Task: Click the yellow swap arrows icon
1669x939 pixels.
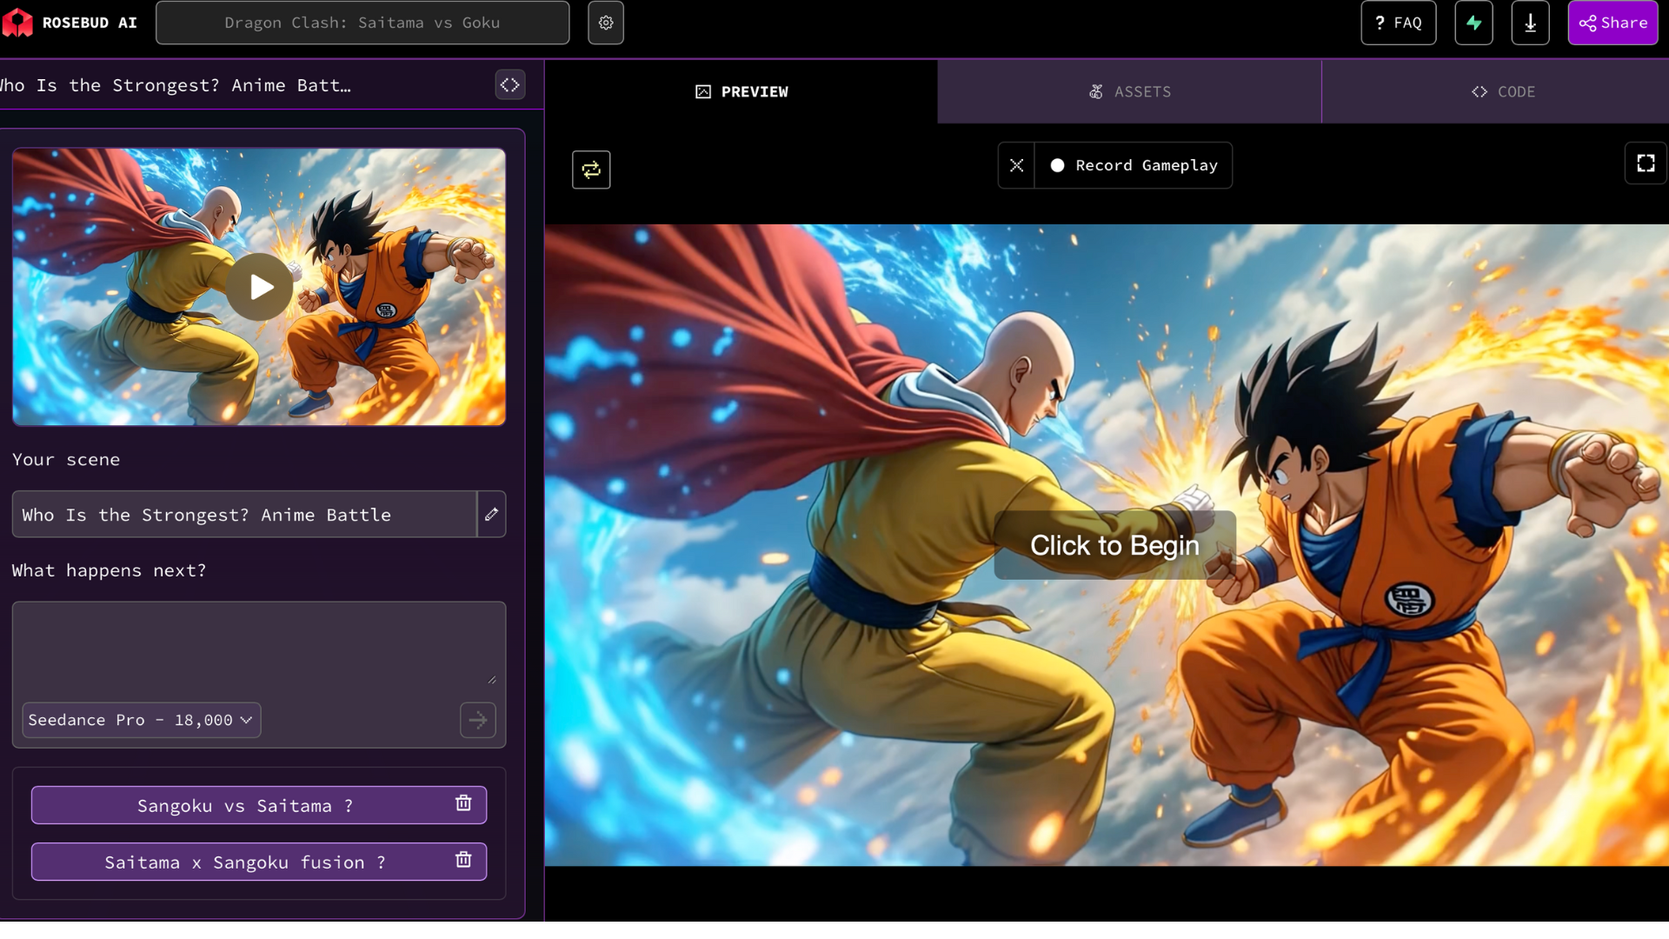Action: [591, 170]
